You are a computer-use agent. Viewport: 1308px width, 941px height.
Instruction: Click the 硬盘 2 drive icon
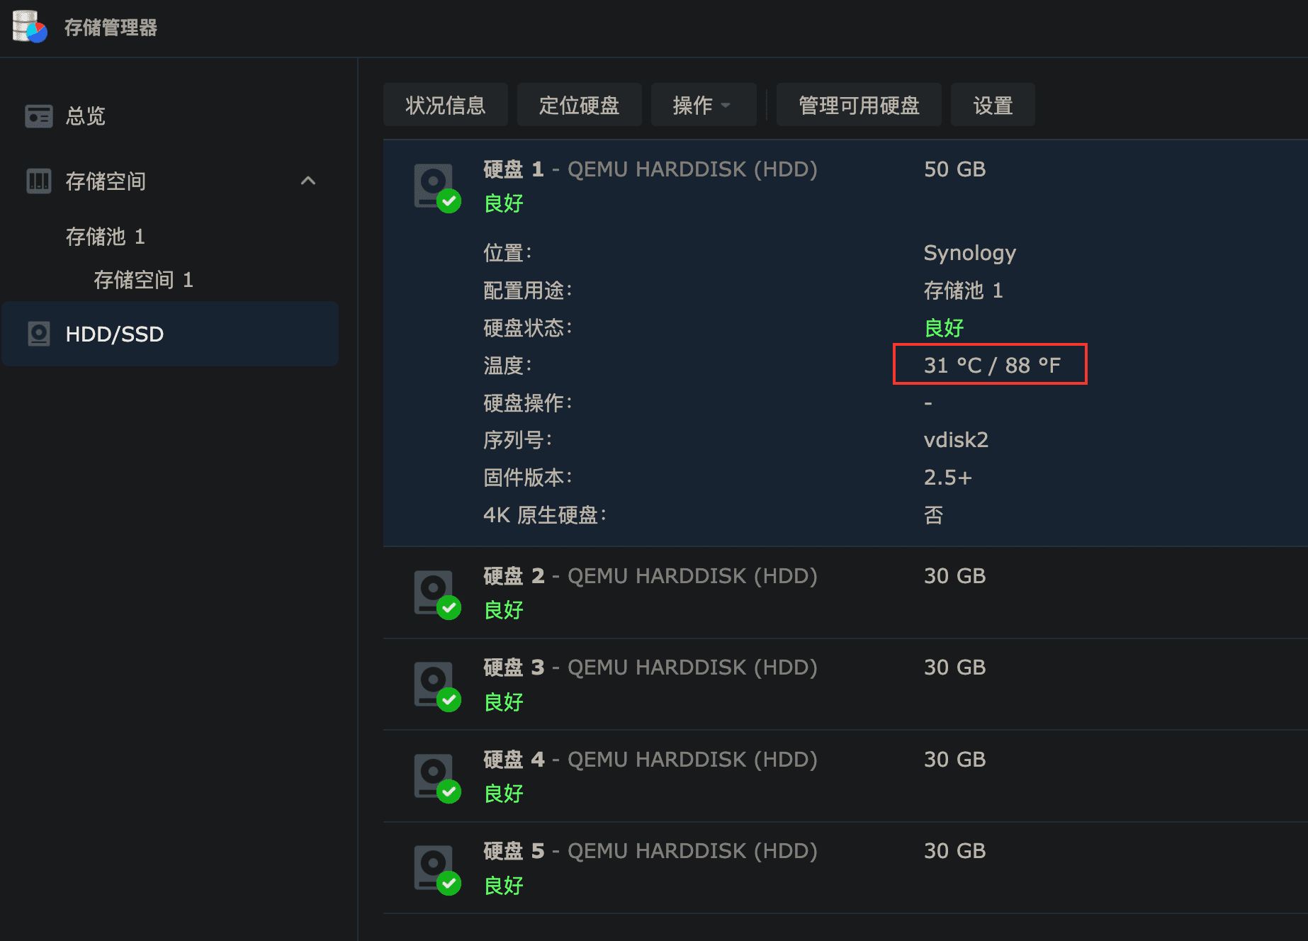(x=437, y=595)
